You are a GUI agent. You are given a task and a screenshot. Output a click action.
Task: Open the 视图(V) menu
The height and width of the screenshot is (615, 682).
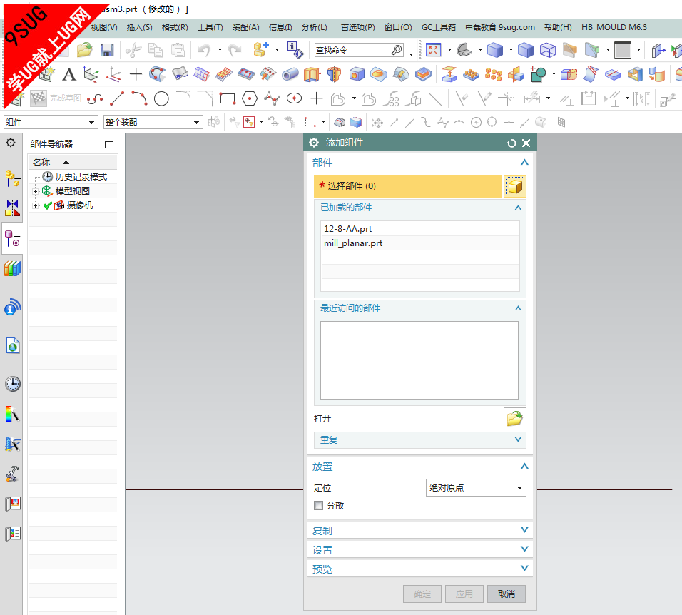[x=104, y=27]
